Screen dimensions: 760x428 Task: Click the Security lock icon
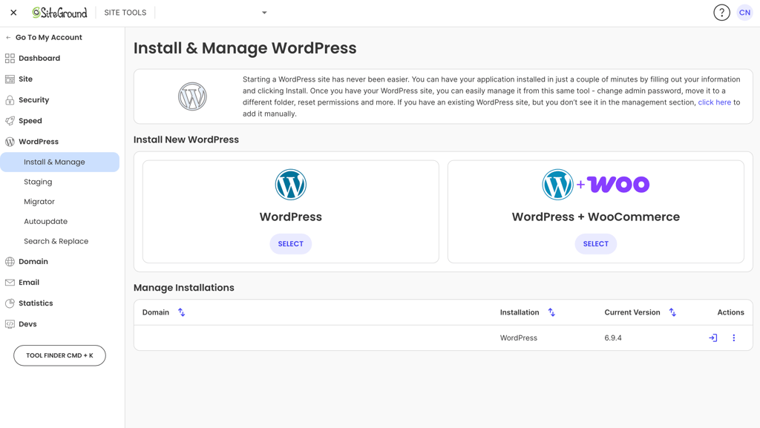pyautogui.click(x=10, y=99)
